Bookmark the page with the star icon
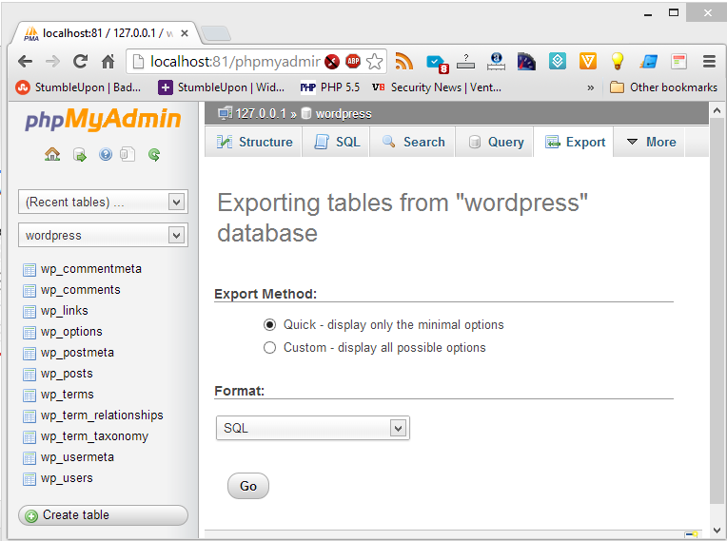 click(375, 61)
